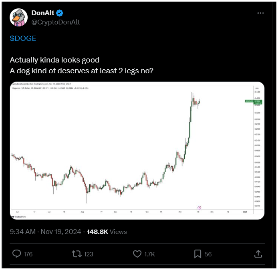The height and width of the screenshot is (270, 278).
Task: Open replies via the comment bubble icon
Action: tap(17, 254)
